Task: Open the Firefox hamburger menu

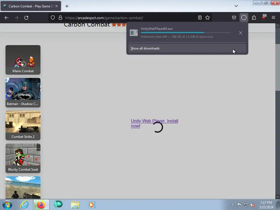Action: (273, 17)
